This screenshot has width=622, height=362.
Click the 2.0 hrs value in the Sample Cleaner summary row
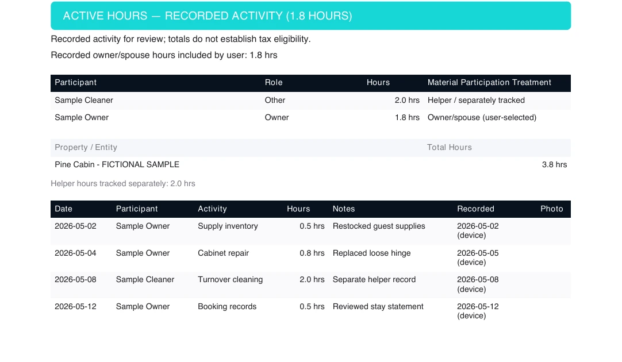click(x=407, y=101)
